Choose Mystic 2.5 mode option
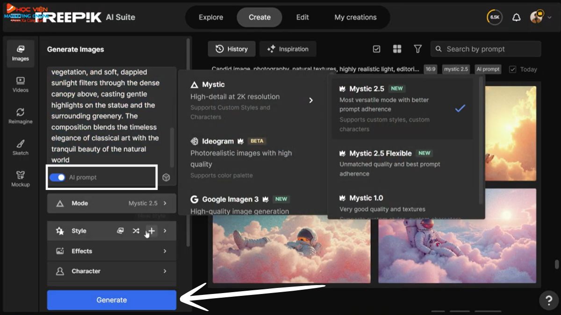The image size is (561, 315). pyautogui.click(x=402, y=108)
